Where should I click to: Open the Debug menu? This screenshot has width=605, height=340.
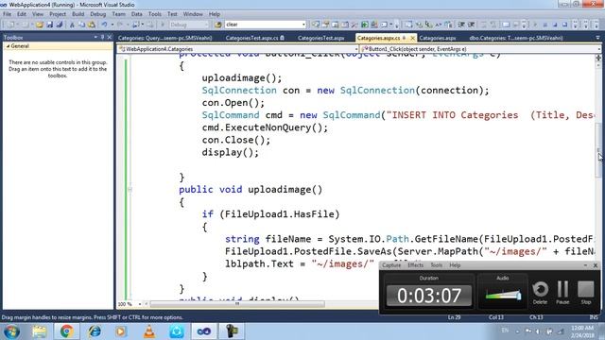[x=97, y=14]
